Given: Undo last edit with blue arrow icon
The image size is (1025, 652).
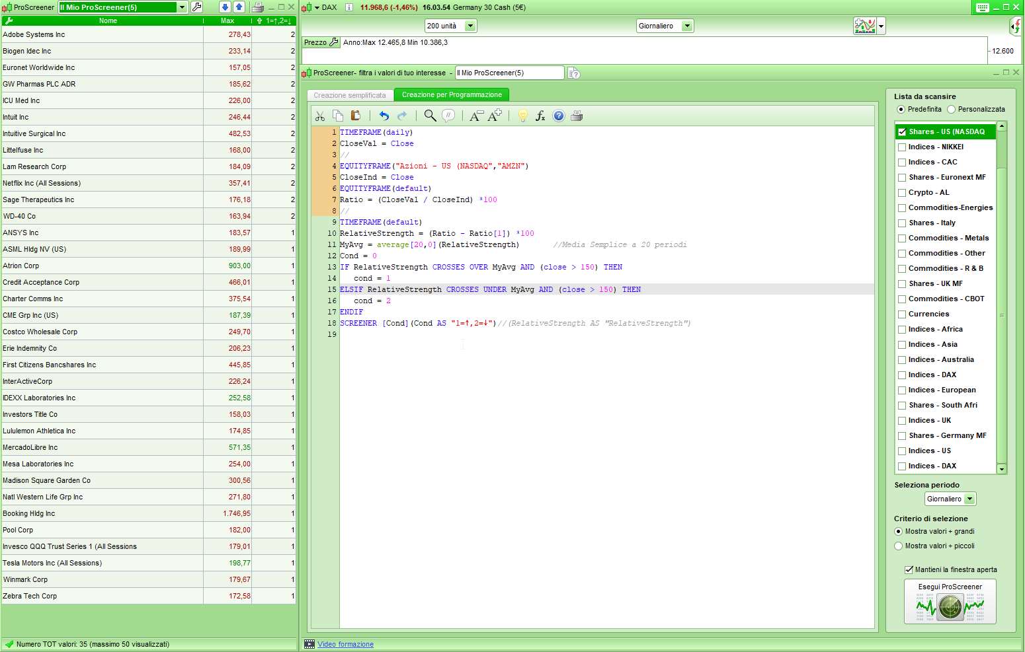Looking at the screenshot, I should click(x=384, y=116).
